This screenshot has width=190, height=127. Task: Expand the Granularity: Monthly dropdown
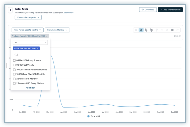57,30
